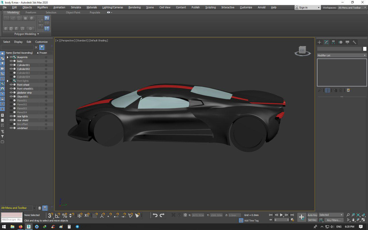
Task: Switch to the Object Paint ribbon tab
Action: [73, 12]
